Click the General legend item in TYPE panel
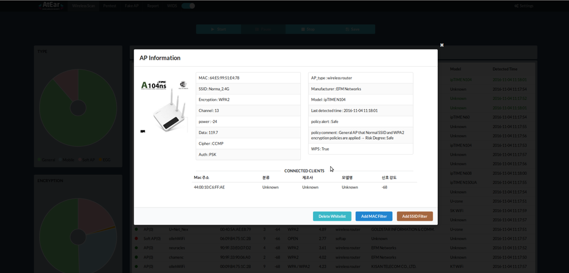Screen dimensions: 569x273 click(46, 160)
